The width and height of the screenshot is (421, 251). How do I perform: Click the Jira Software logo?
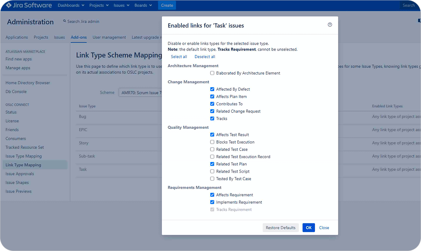coord(29,5)
